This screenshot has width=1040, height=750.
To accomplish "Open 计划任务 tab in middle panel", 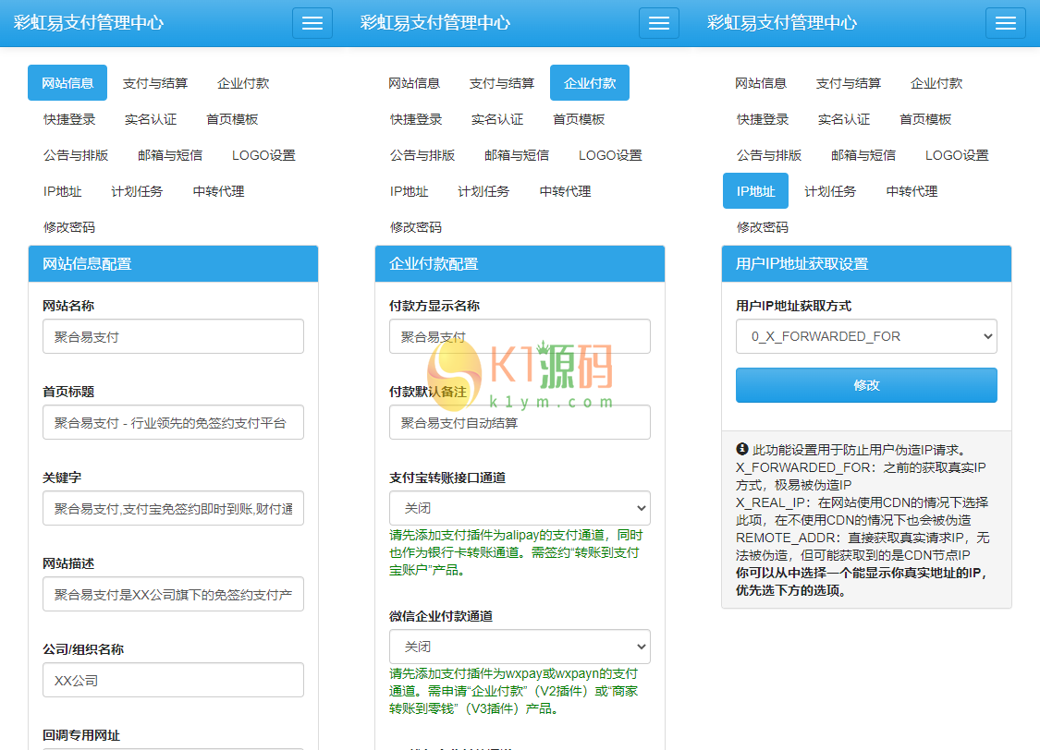I will (483, 191).
